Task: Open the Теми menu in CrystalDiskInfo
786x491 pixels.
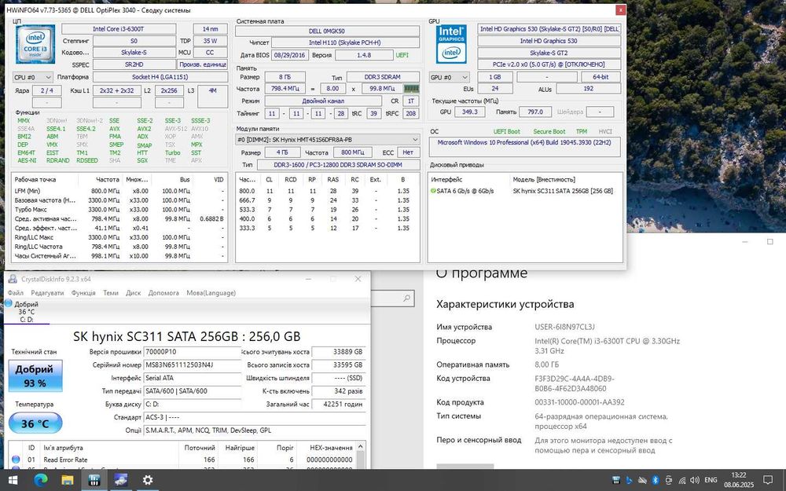Action: point(111,292)
